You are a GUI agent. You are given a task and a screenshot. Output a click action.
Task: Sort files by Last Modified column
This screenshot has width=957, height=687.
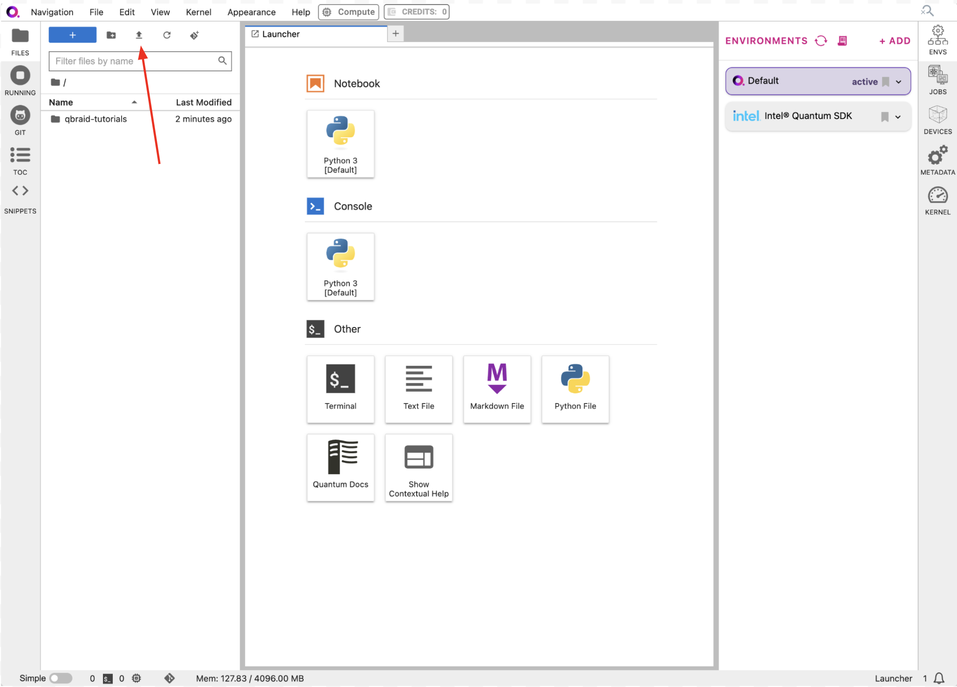pyautogui.click(x=204, y=102)
